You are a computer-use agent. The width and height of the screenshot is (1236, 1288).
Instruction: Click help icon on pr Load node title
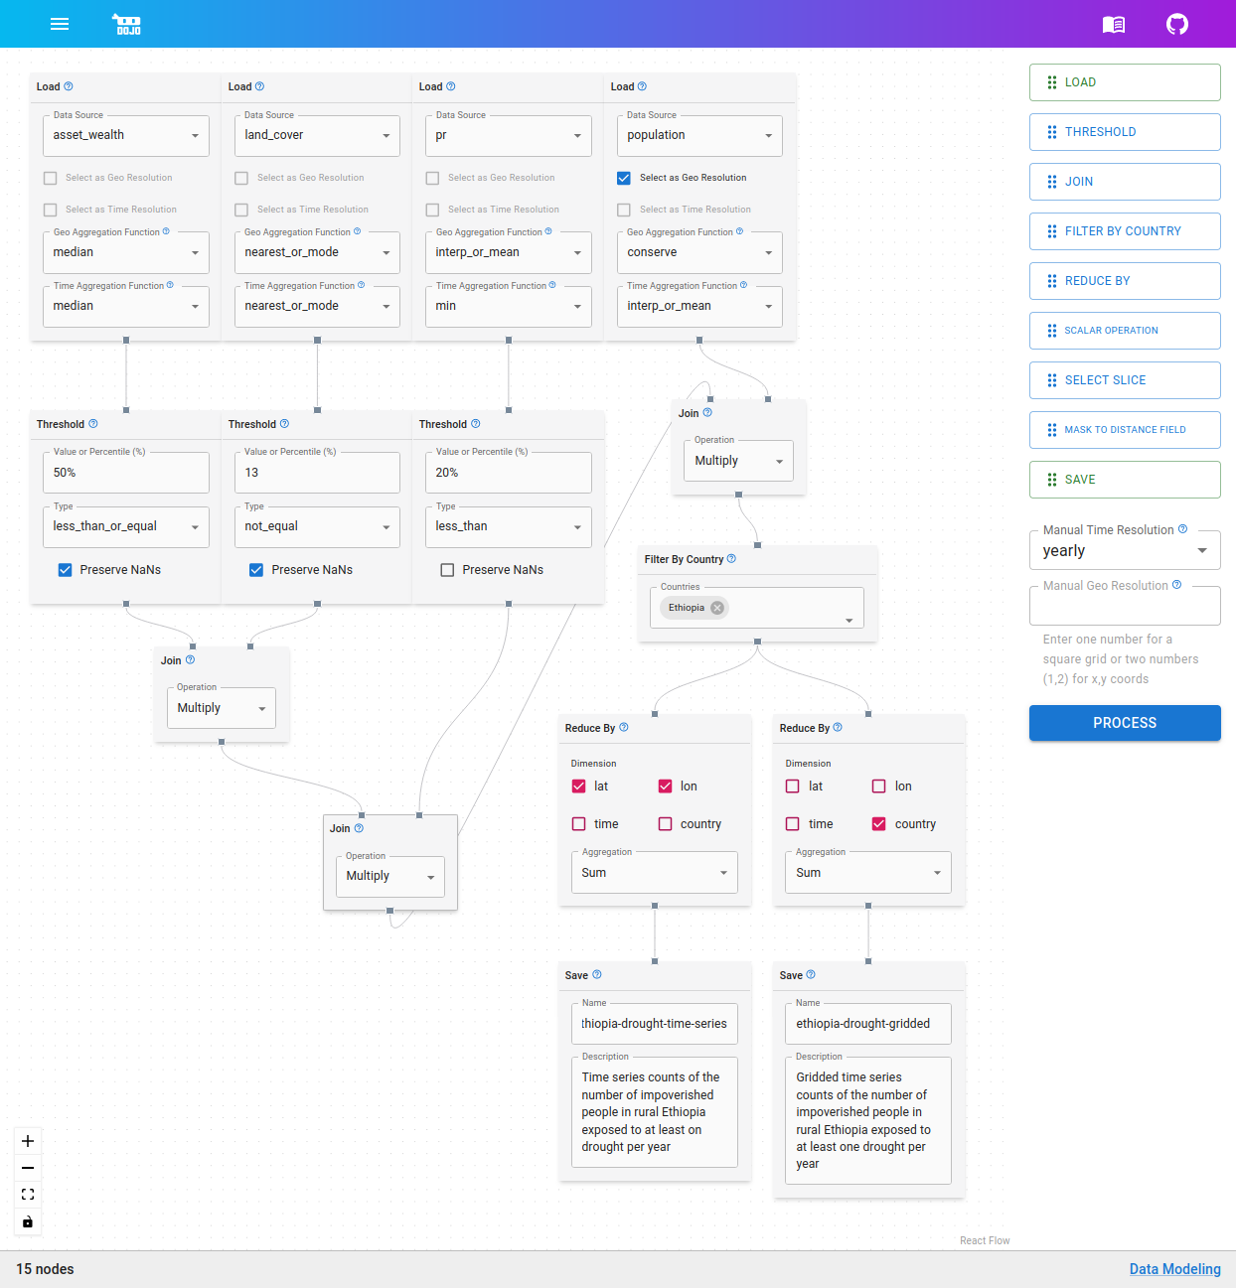[x=451, y=86]
